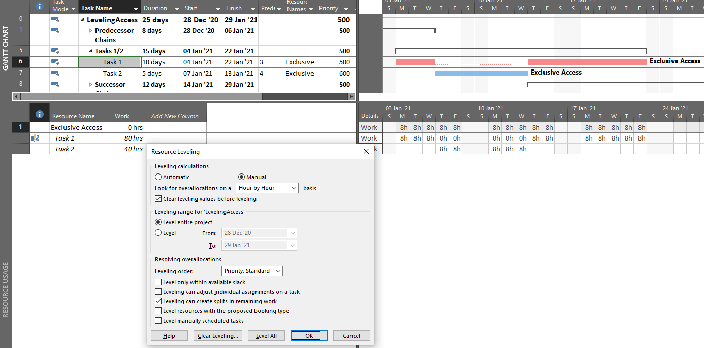Open the From date dropdown
The image size is (704, 348).
[292, 233]
